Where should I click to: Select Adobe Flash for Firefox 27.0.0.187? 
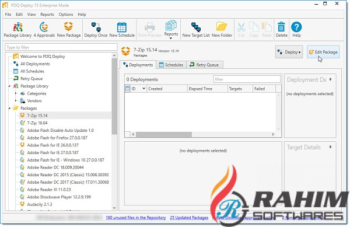point(54,138)
